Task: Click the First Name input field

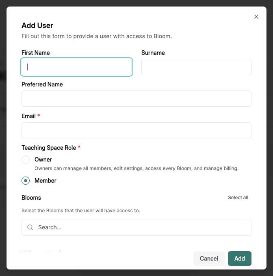Action: pos(77,67)
